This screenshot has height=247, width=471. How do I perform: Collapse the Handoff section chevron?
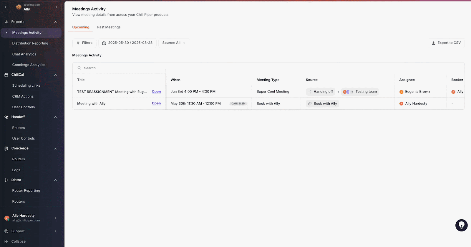tap(55, 117)
